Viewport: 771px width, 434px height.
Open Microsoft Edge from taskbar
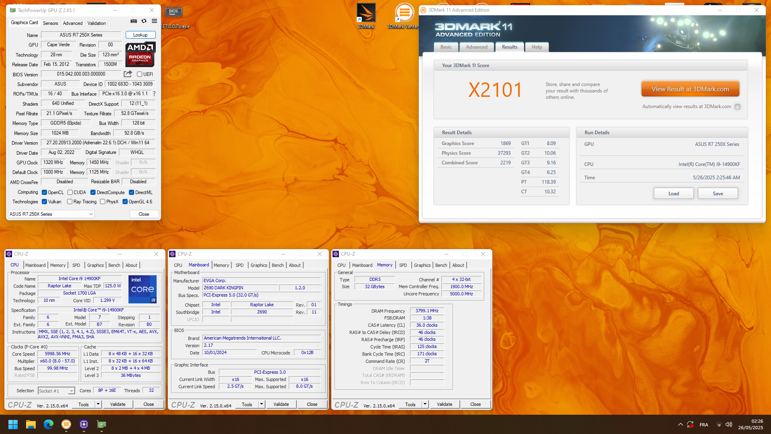tap(49, 424)
